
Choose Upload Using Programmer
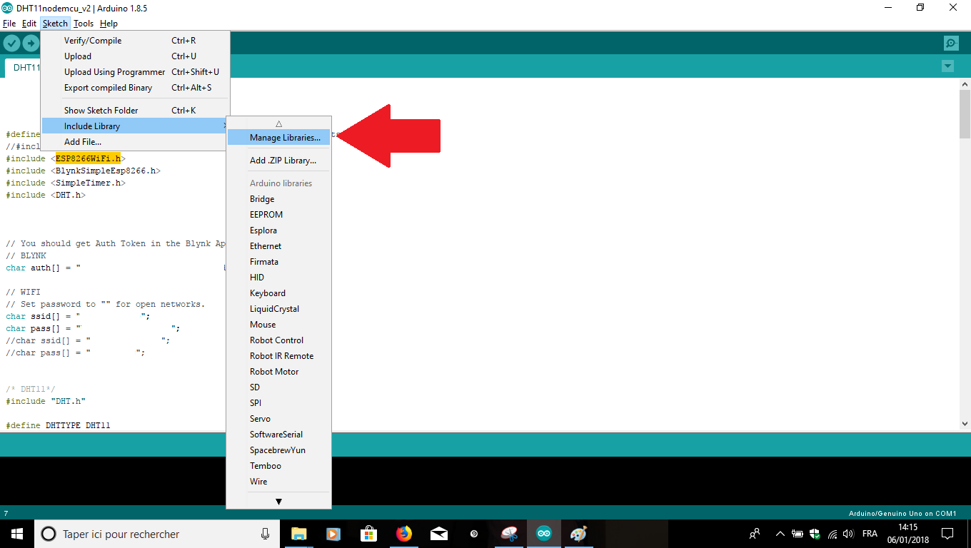pyautogui.click(x=136, y=72)
